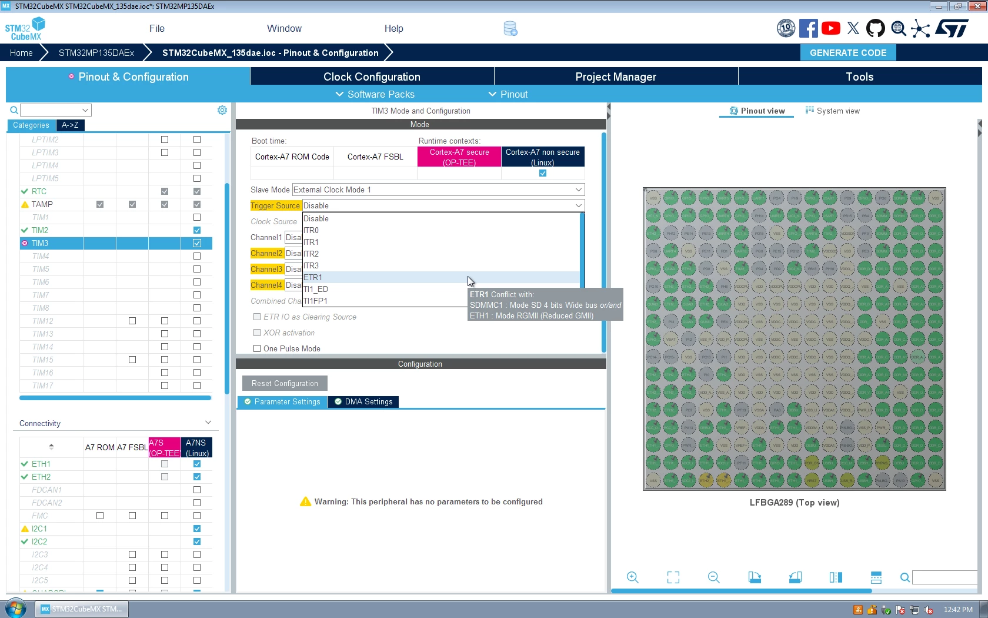Collapse the Connectivity category
This screenshot has width=988, height=618.
[x=208, y=423]
